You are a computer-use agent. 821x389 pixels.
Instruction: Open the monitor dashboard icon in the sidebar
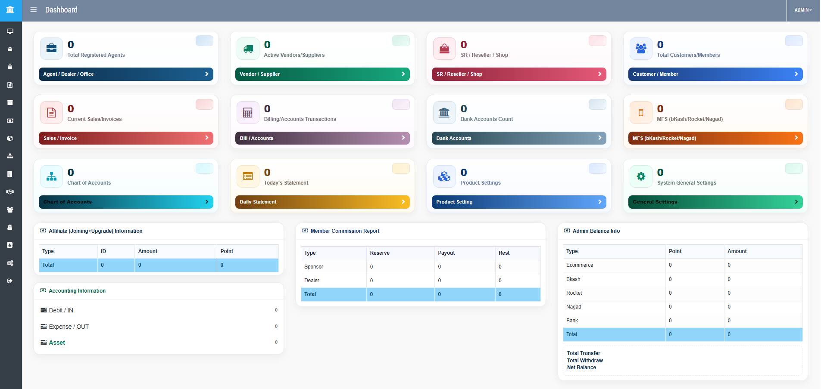point(10,31)
